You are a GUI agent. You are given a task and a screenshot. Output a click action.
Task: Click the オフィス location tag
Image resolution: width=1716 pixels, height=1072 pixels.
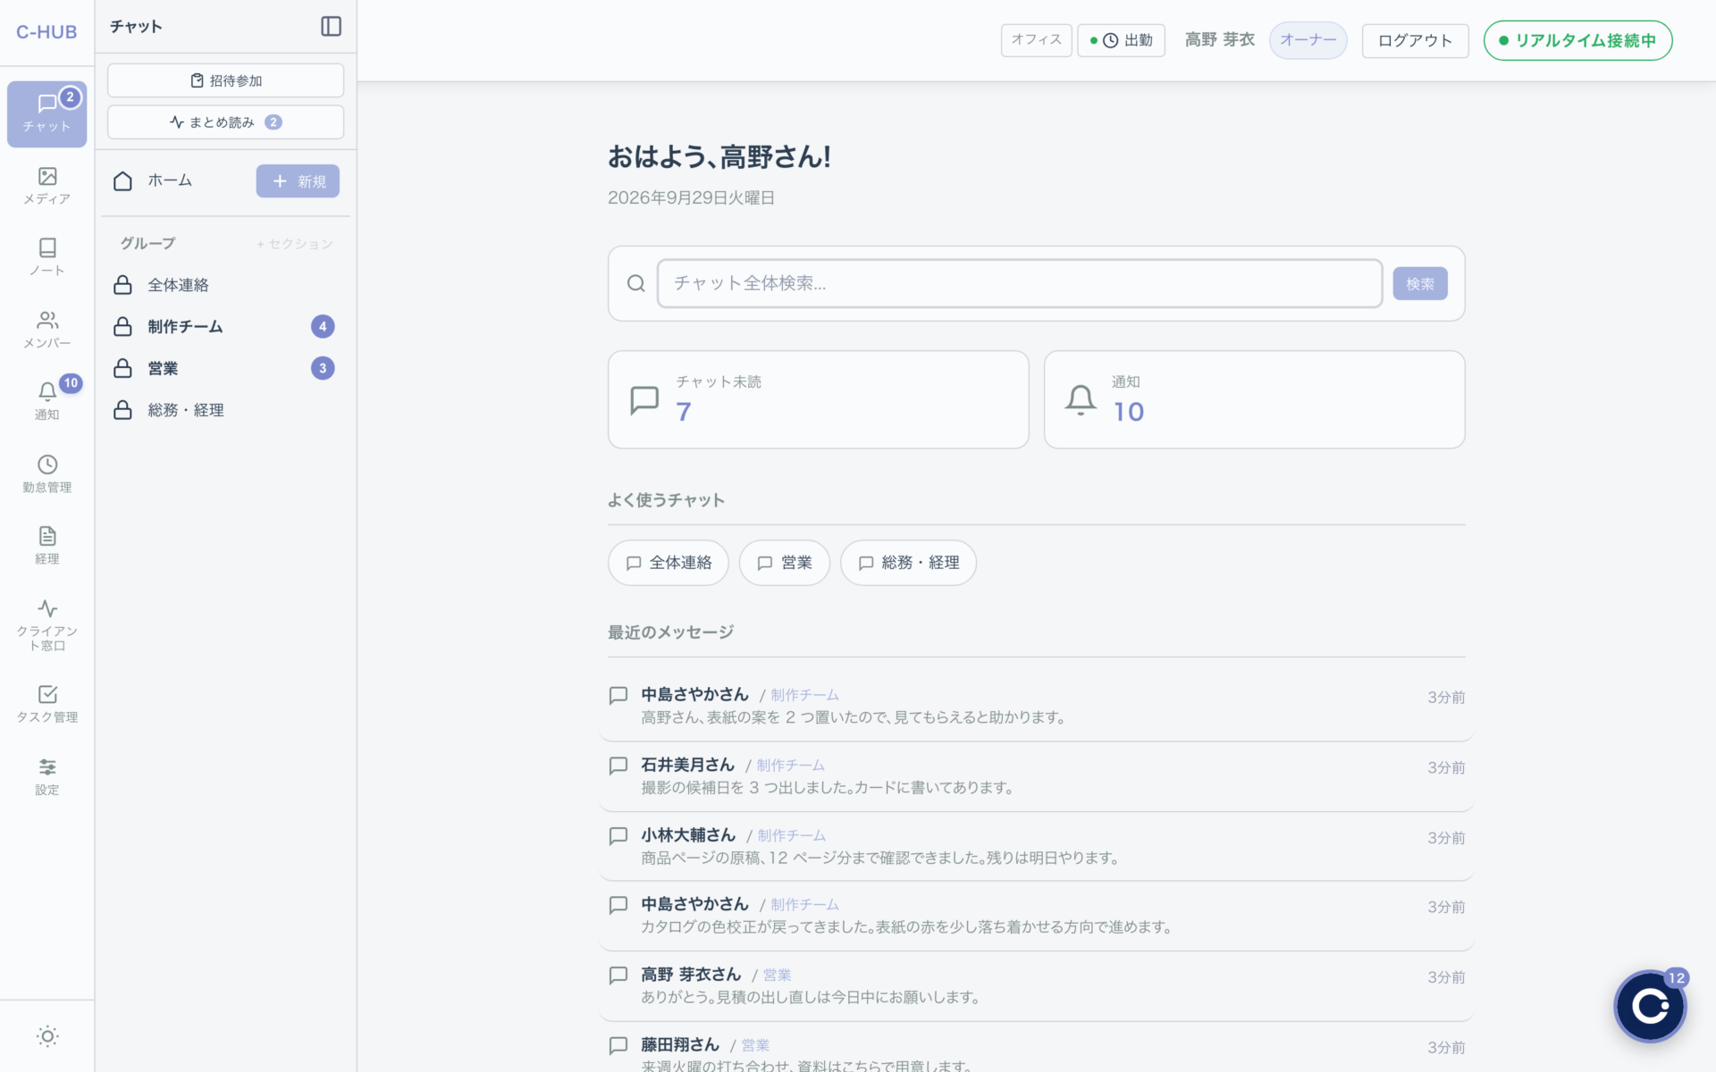[x=1036, y=40]
